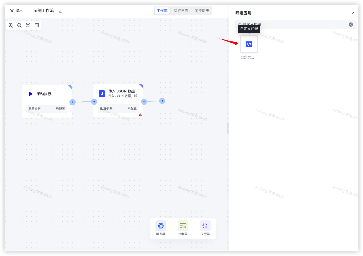
Task: Click the 1:1 actual size icon
Action: tap(37, 25)
